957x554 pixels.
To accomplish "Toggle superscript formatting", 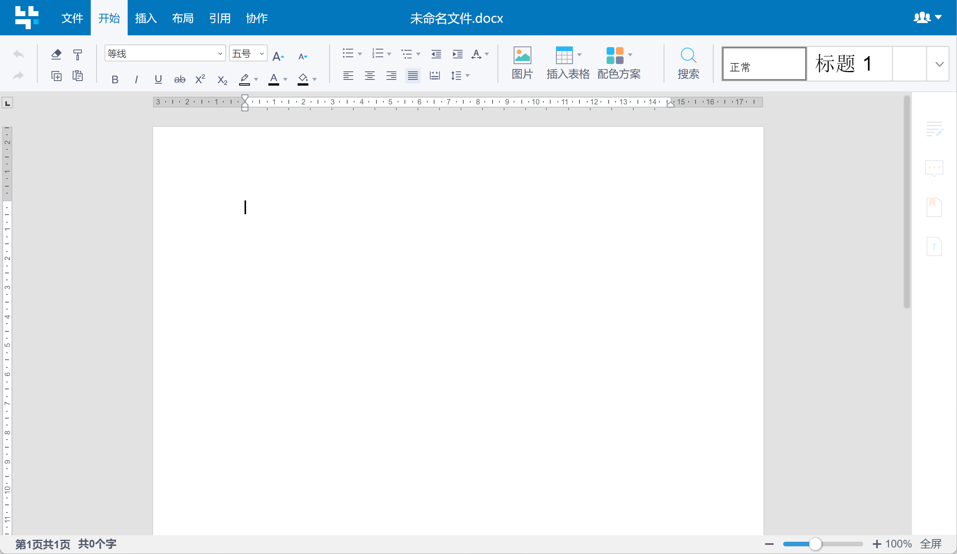I will [200, 79].
